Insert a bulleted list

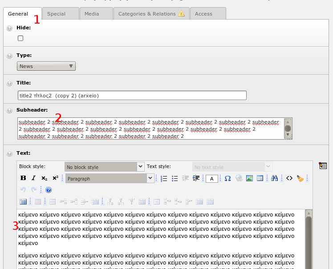[x=175, y=178]
